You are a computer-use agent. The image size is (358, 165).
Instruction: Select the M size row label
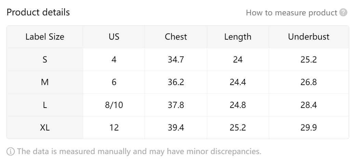pyautogui.click(x=45, y=82)
